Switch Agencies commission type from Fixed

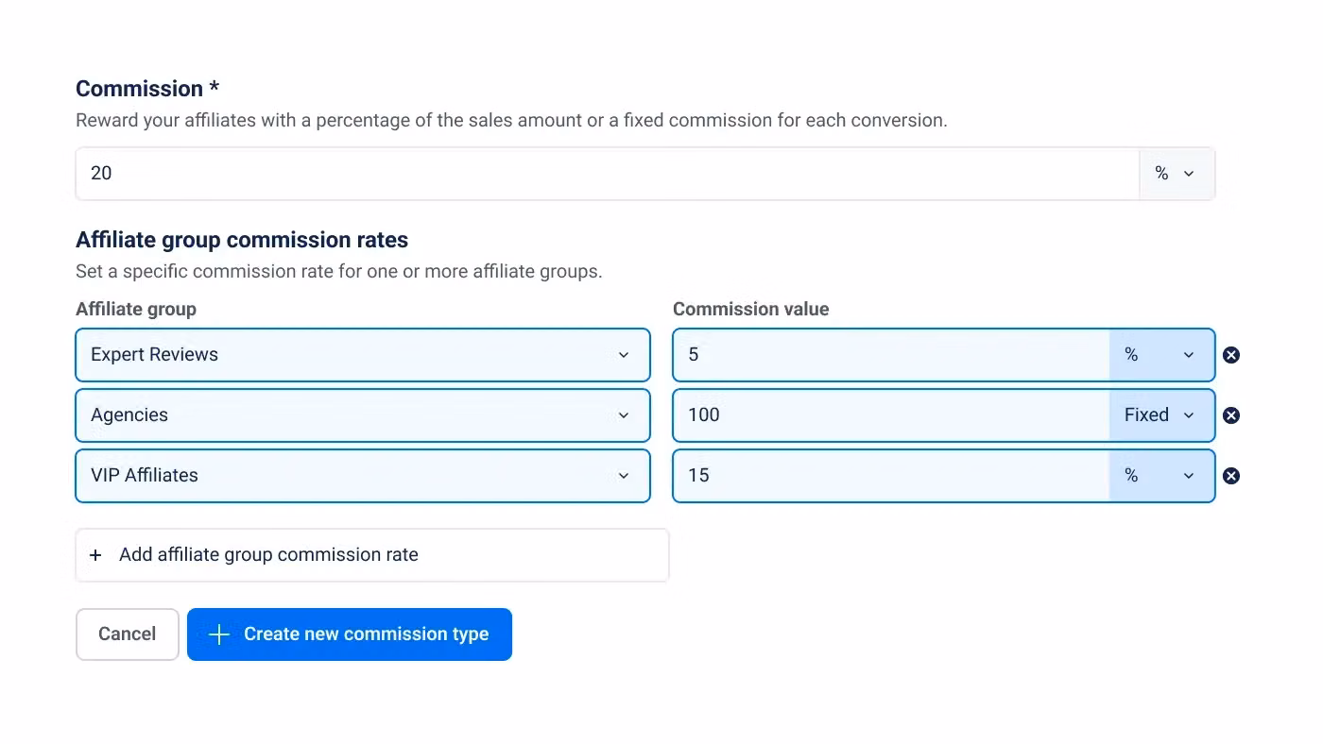click(1161, 415)
